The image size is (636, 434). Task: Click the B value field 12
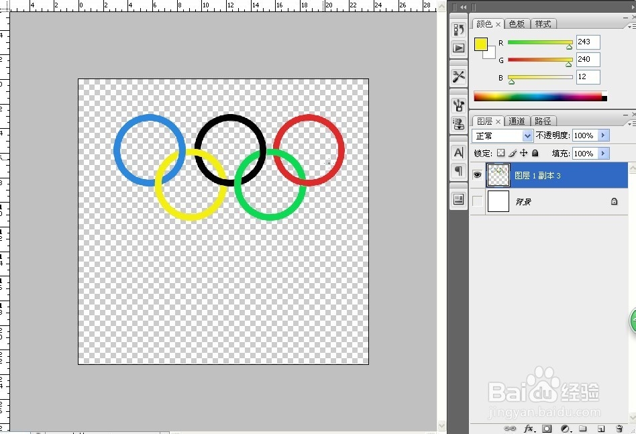(588, 76)
